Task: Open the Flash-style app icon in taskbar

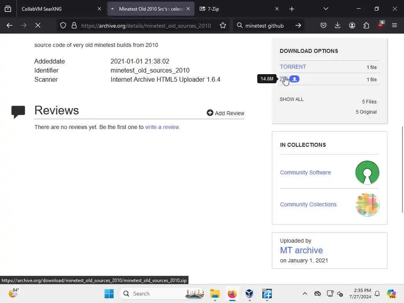Action: (x=267, y=294)
